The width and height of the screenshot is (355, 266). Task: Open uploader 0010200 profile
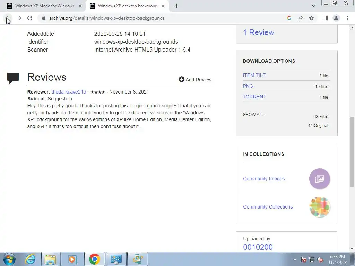(258, 247)
